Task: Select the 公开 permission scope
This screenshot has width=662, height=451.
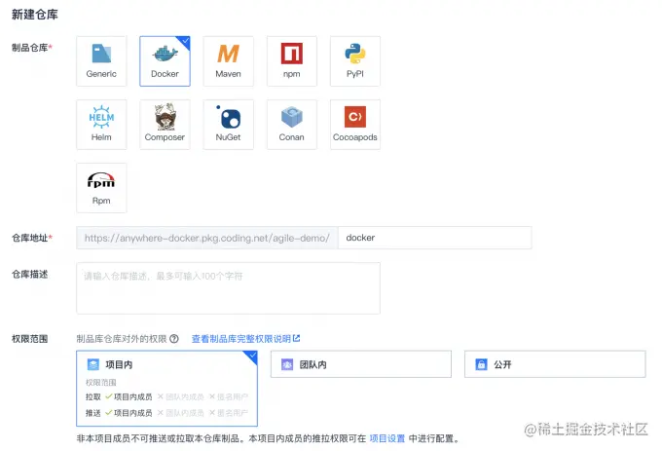Action: (555, 364)
